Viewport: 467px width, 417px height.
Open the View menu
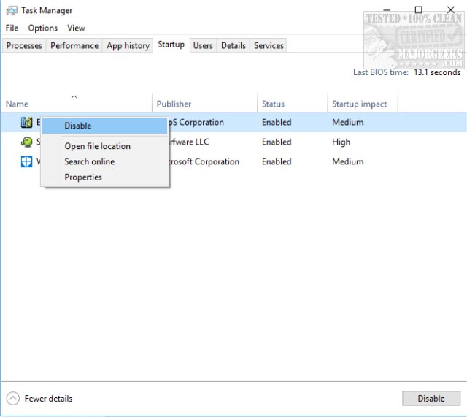[x=76, y=28]
